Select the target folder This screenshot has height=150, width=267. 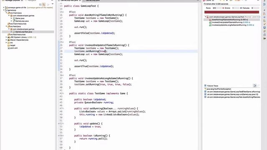tap(13, 45)
